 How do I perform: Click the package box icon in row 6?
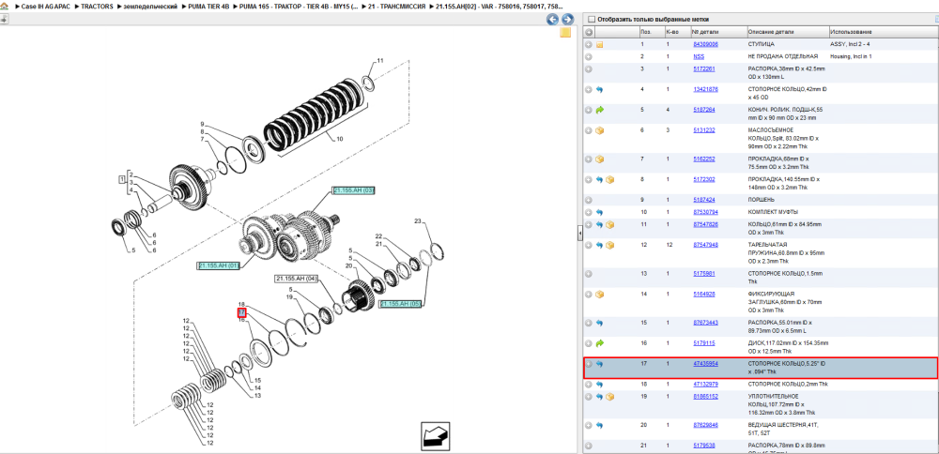pos(599,130)
